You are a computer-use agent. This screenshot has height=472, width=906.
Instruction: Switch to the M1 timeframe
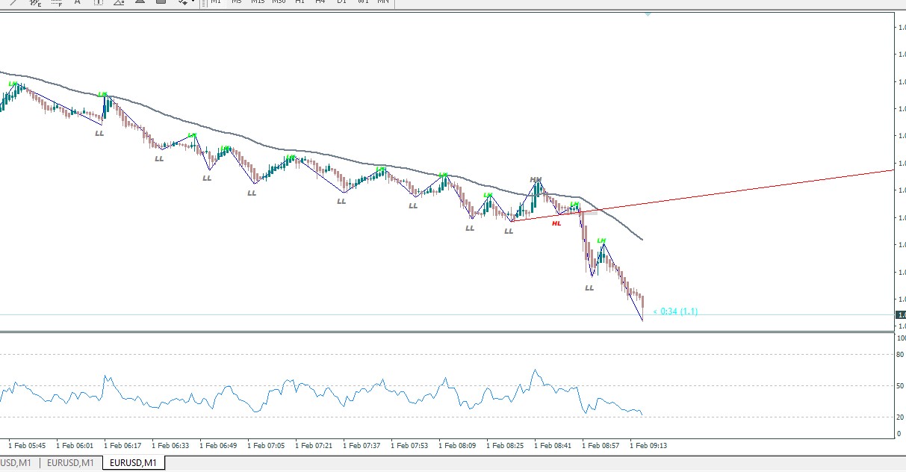coord(216,2)
